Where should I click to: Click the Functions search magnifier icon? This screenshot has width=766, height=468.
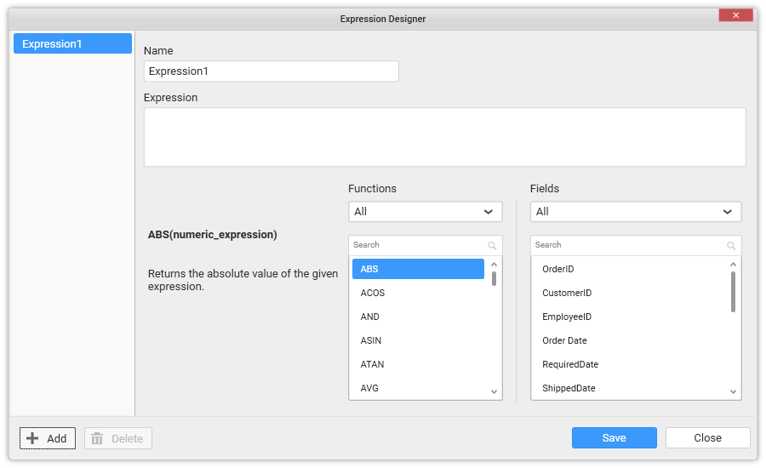(492, 245)
